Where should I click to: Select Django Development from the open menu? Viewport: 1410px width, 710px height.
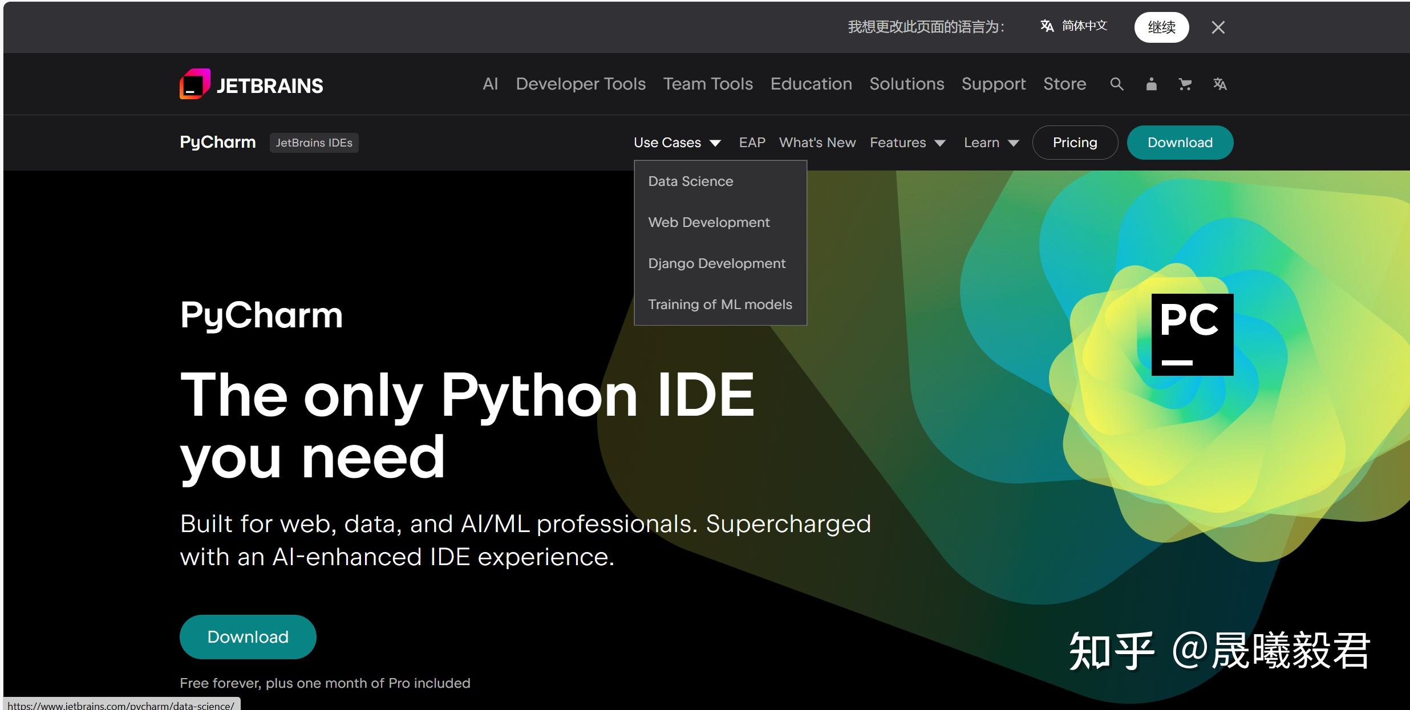point(716,263)
